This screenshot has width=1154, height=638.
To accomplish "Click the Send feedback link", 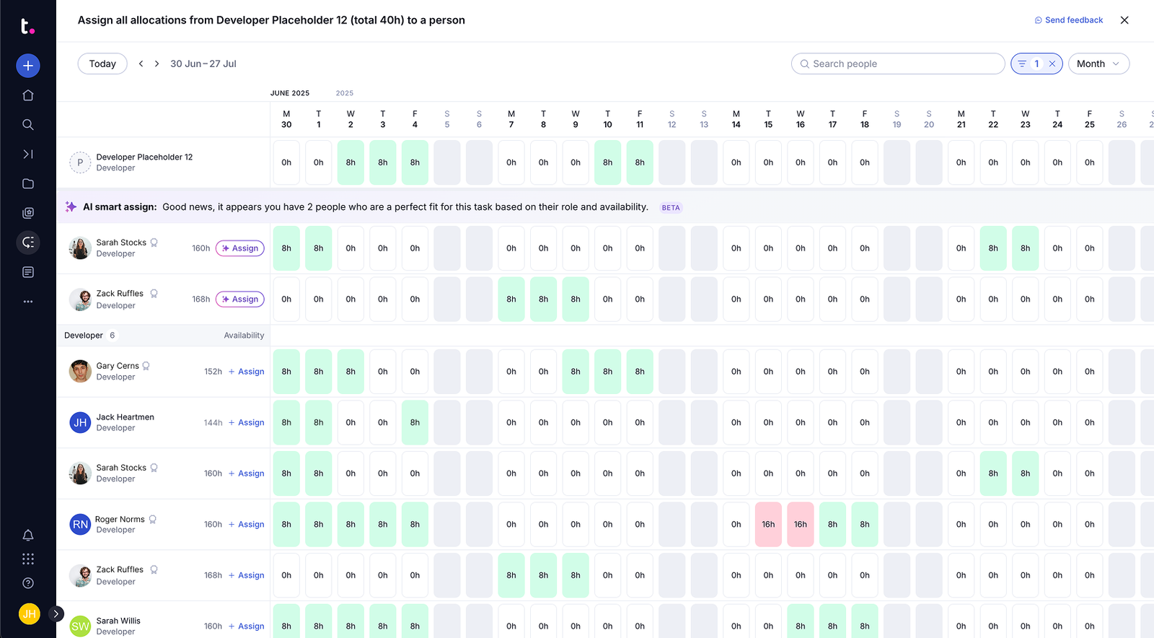I will point(1069,20).
